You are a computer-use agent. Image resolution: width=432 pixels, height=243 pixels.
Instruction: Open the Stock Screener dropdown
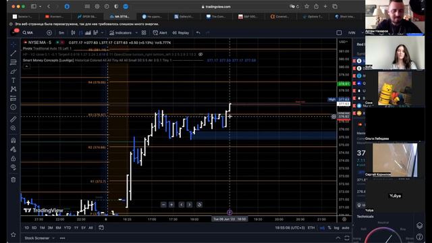click(39, 238)
